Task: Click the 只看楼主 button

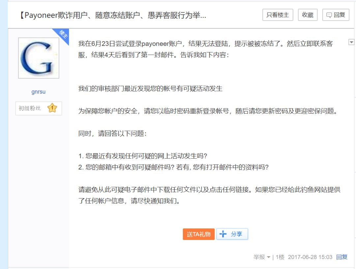Action: click(278, 15)
